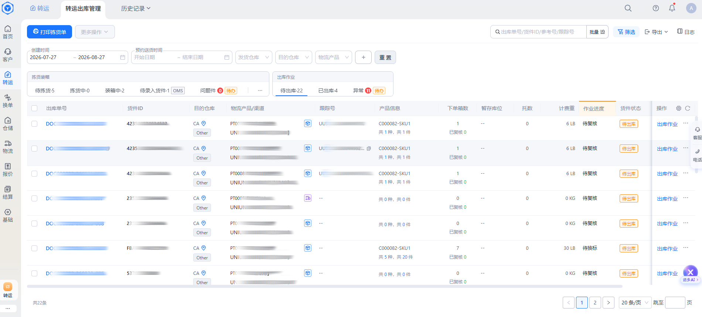This screenshot has height=317, width=702.
Task: Click the 筛选 filter button
Action: [x=627, y=32]
